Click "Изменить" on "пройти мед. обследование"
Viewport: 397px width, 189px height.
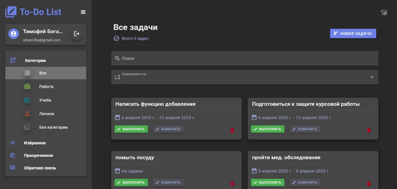(x=305, y=183)
